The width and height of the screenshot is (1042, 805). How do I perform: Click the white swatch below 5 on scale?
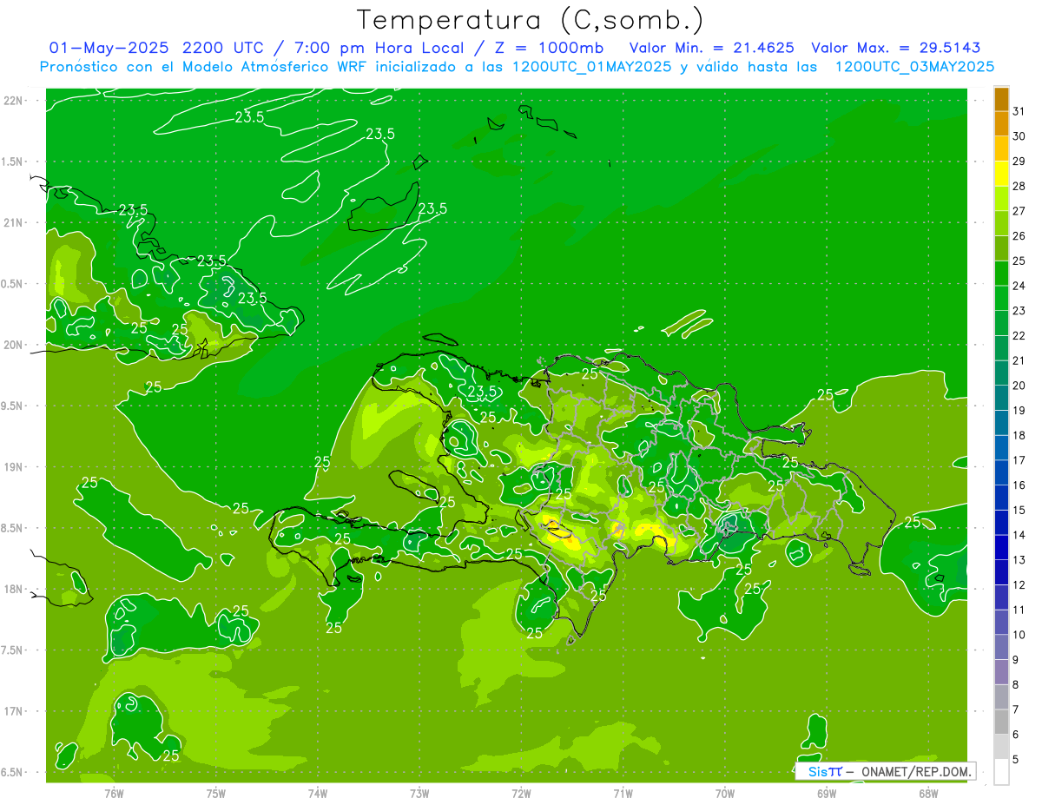(1001, 772)
